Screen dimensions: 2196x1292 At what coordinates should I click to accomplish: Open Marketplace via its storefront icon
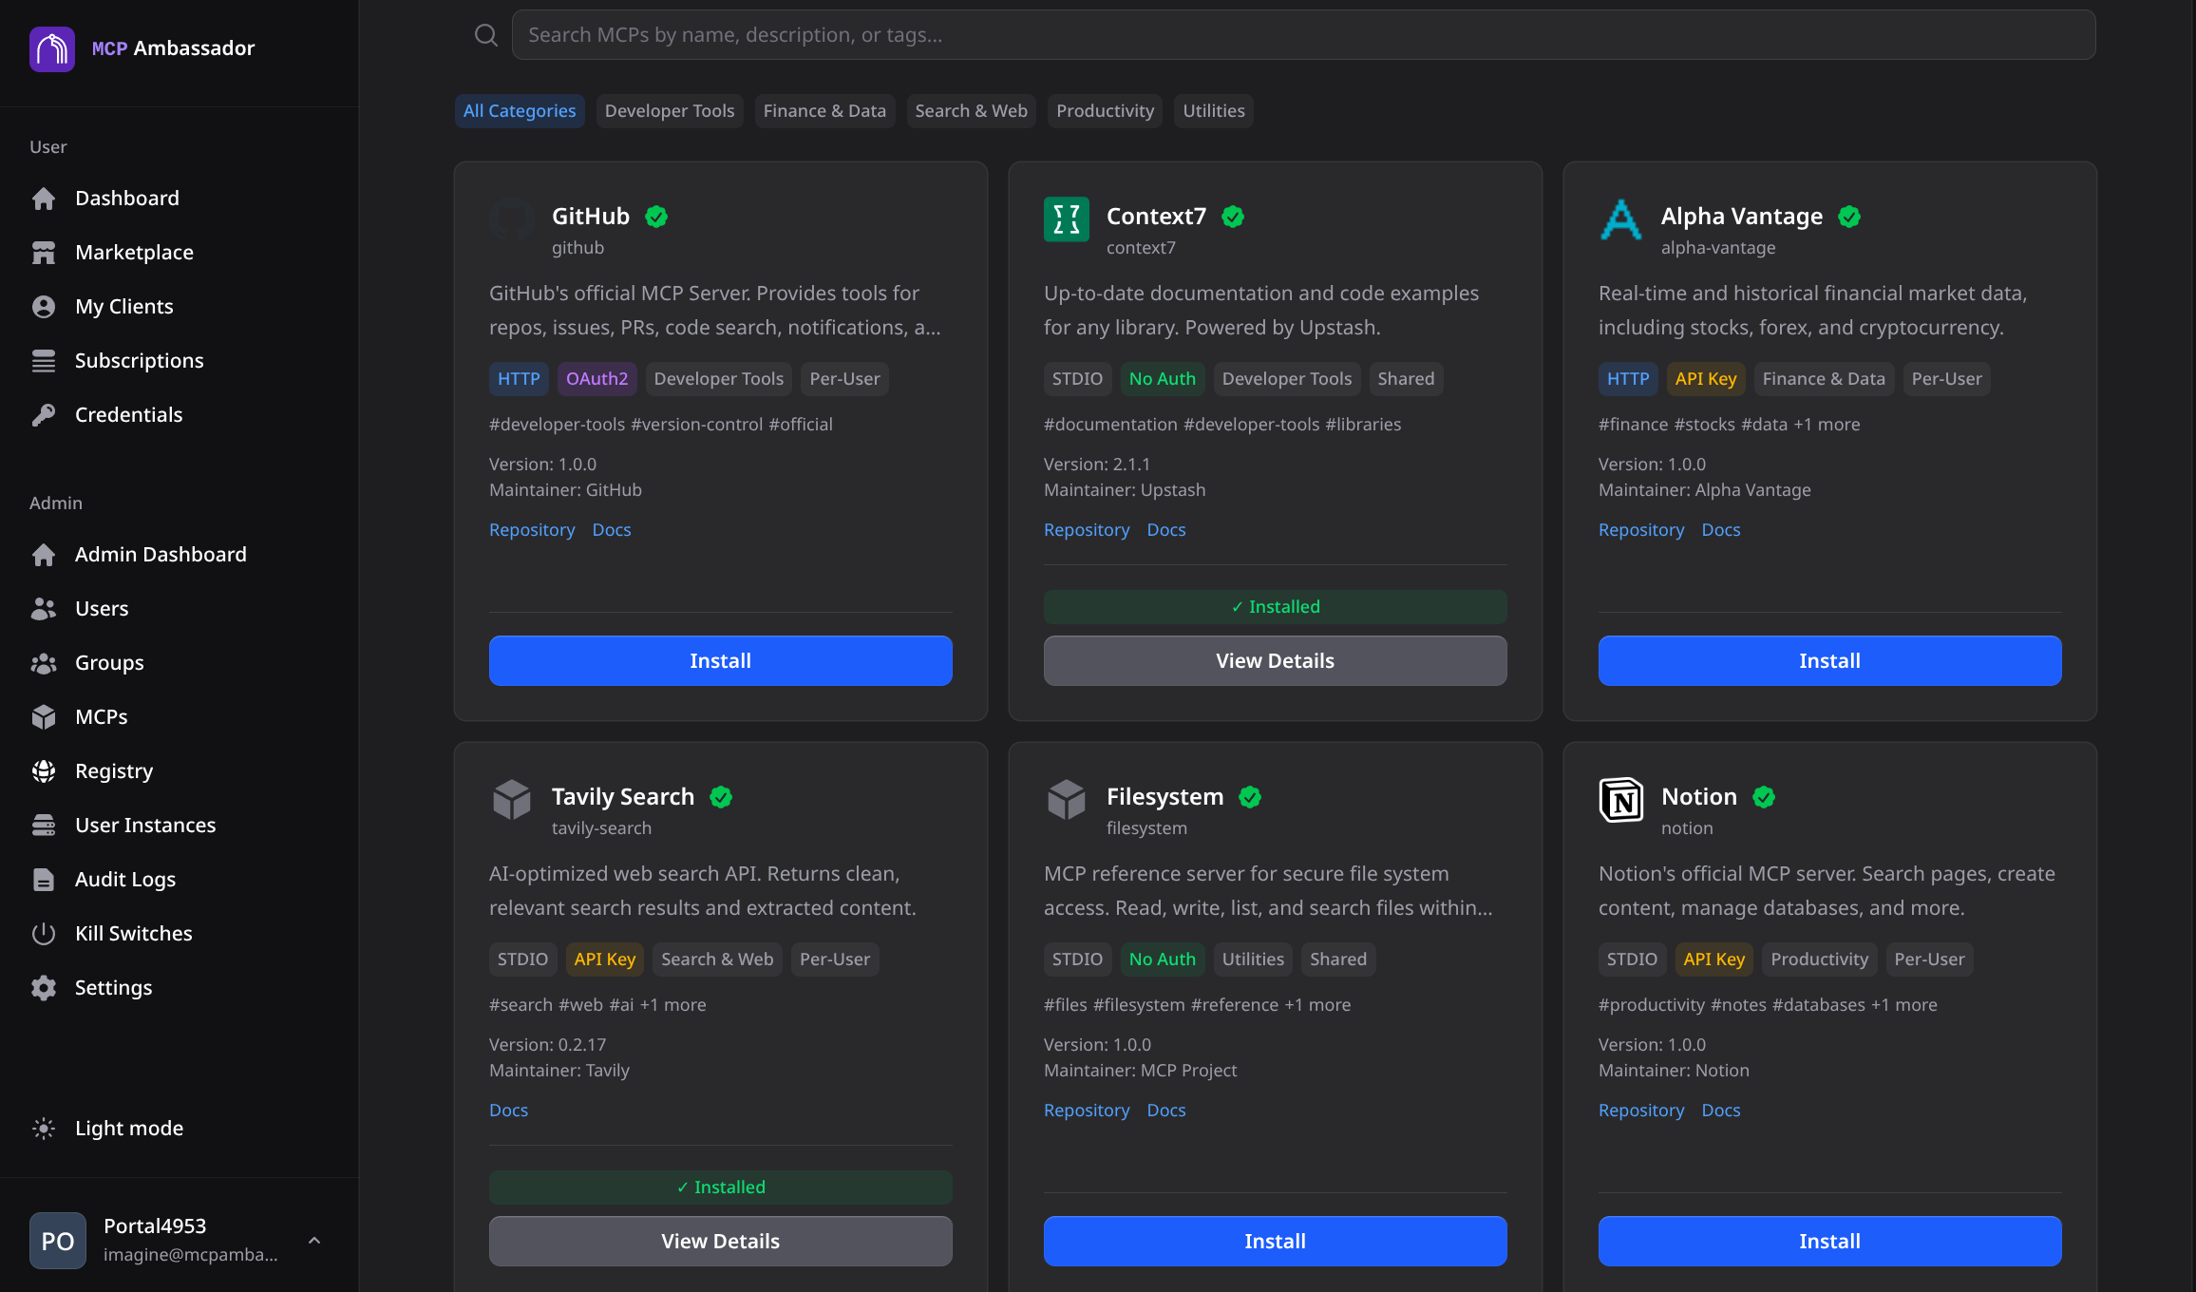(44, 253)
